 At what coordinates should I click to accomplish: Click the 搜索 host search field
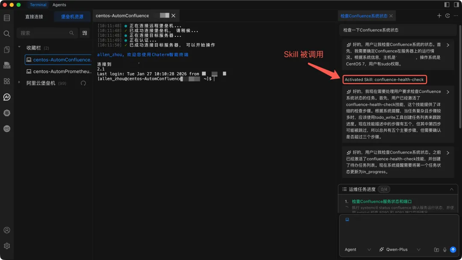pyautogui.click(x=45, y=33)
